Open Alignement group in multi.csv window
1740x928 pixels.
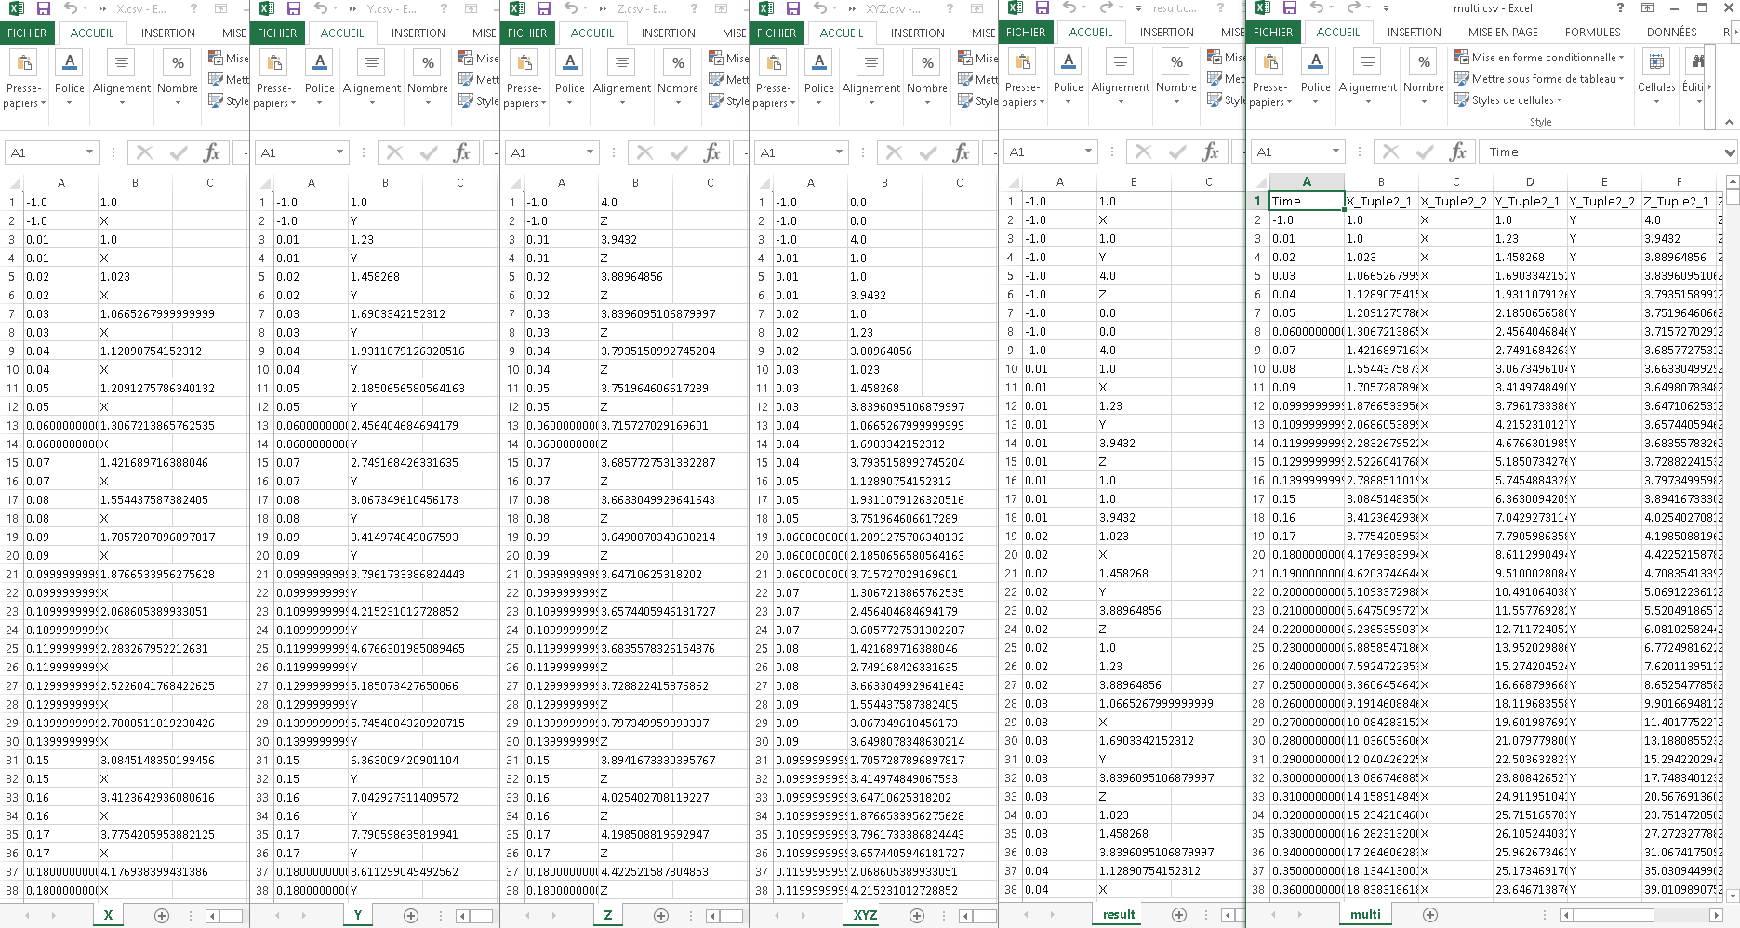click(x=1367, y=78)
